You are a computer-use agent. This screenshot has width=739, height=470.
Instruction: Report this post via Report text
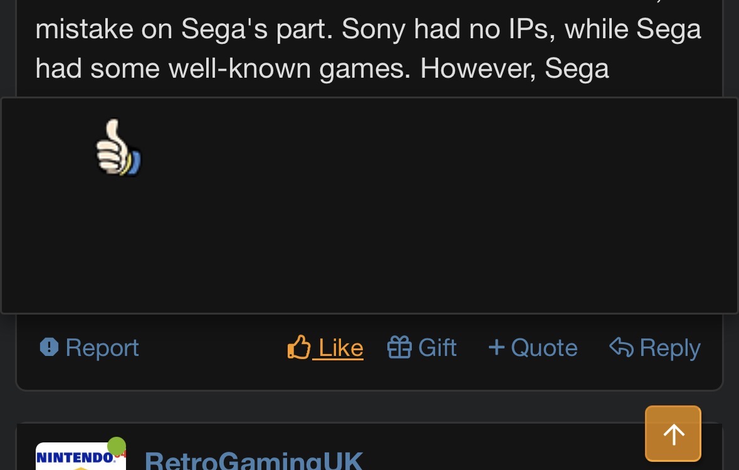point(102,348)
